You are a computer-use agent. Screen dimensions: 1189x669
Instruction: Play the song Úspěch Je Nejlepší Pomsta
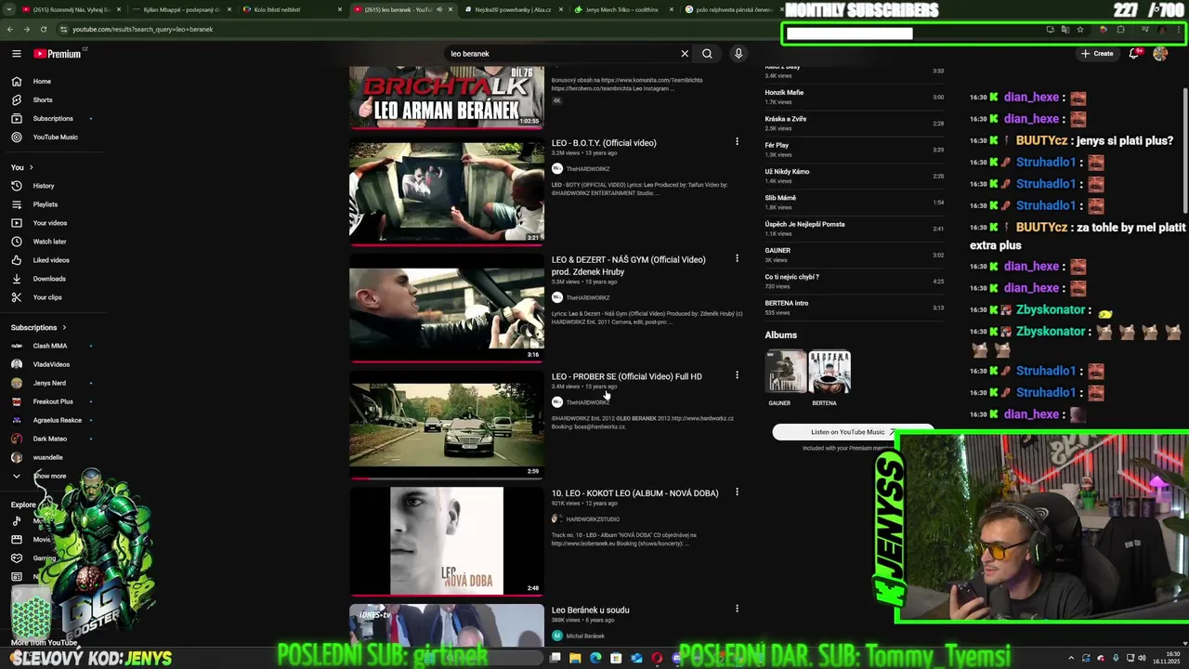[855, 228]
